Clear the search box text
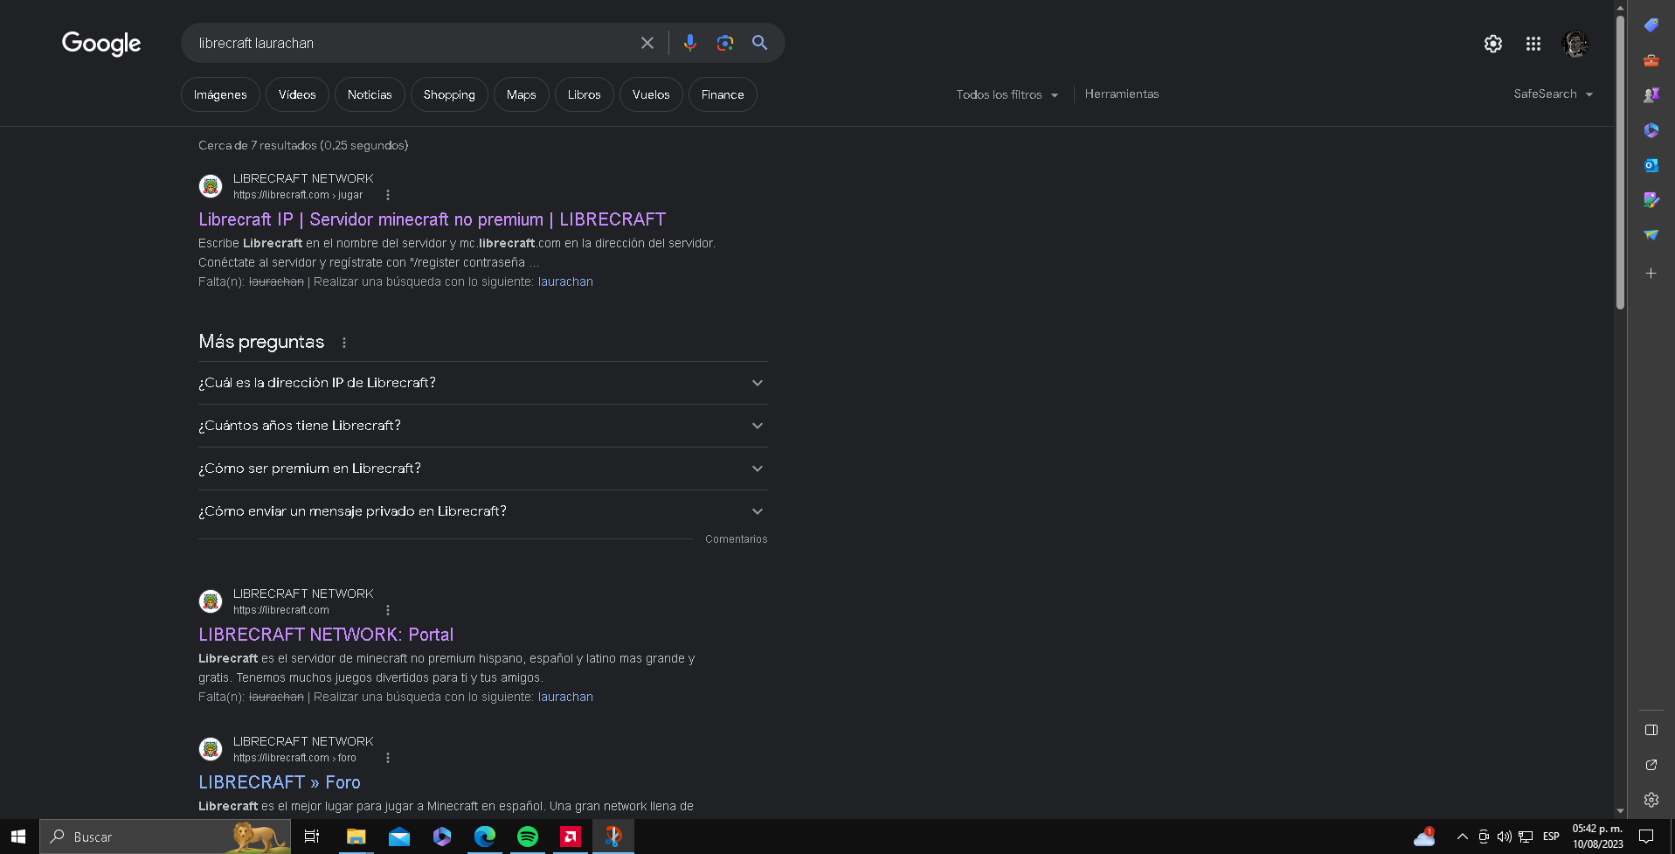Screen dimensions: 1675x854 pyautogui.click(x=647, y=43)
